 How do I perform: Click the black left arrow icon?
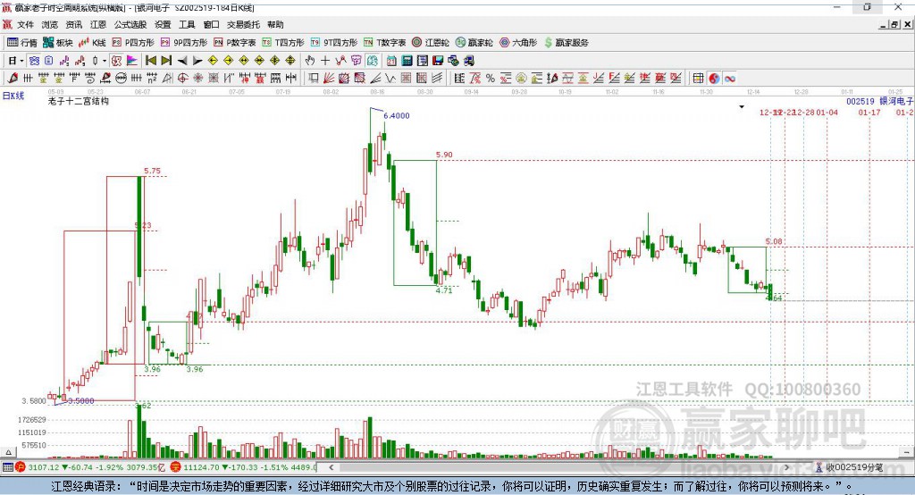[x=182, y=61]
